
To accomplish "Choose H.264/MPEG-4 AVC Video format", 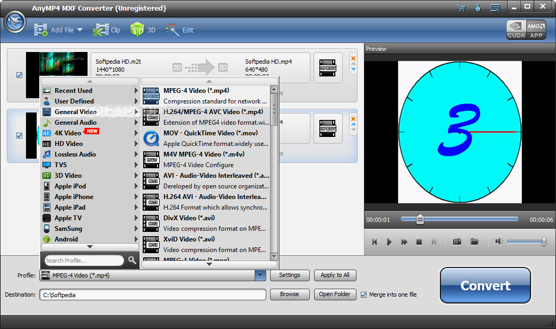I will [206, 117].
